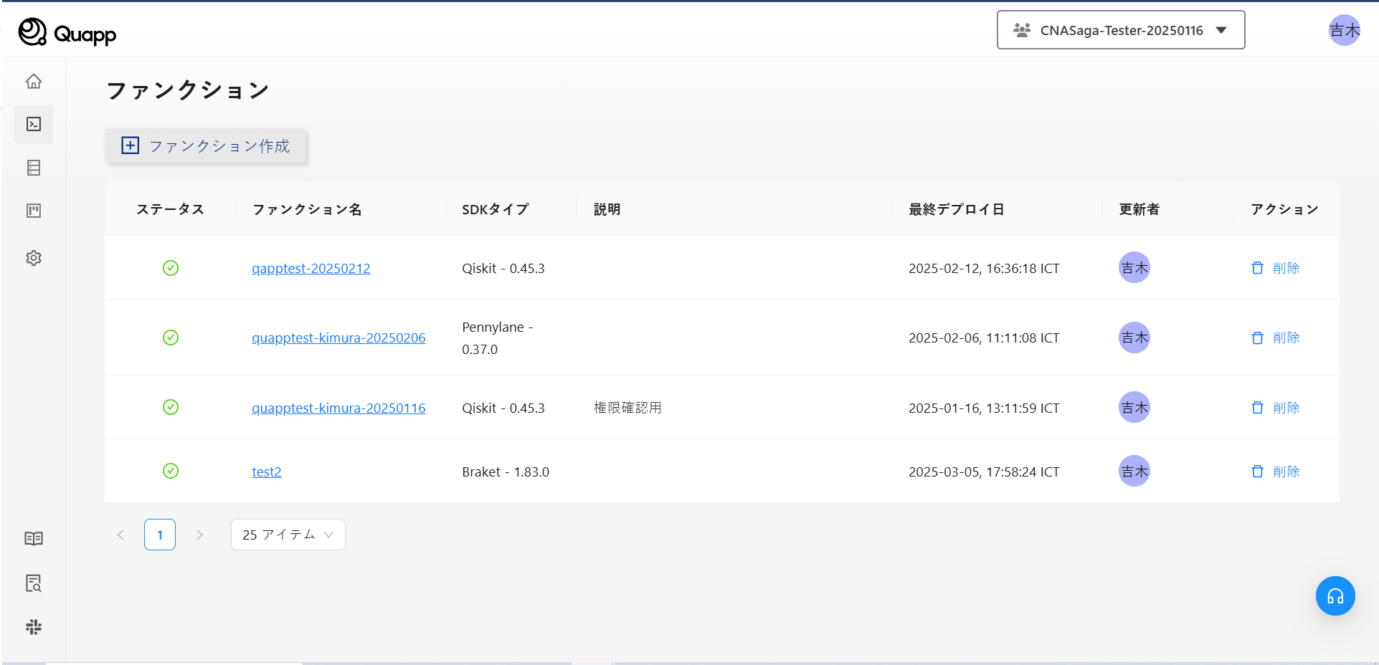The width and height of the screenshot is (1379, 665).
Task: Expand the CNASaga-Tester-20250116 workspace dropdown
Action: click(x=1120, y=30)
